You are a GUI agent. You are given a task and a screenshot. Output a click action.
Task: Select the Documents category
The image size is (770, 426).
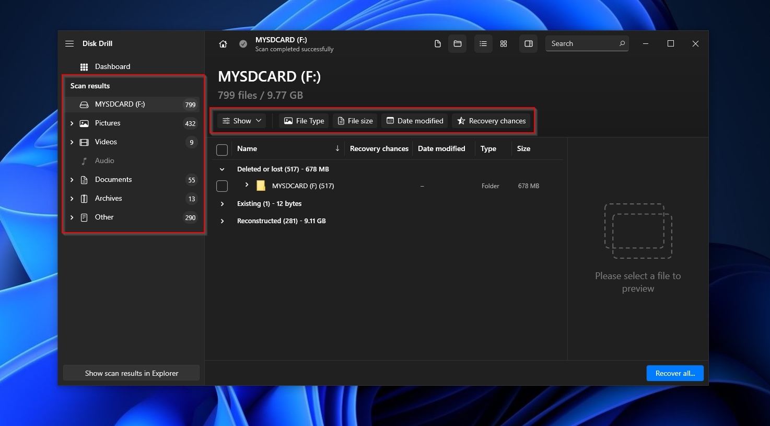[x=113, y=180]
